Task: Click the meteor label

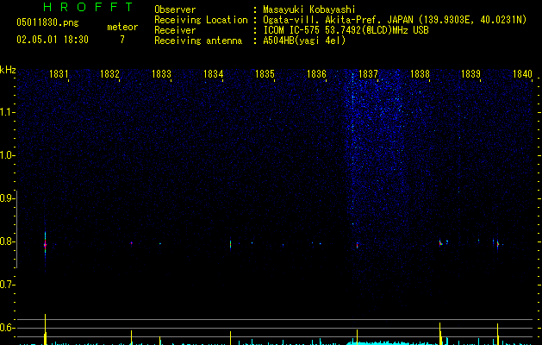Action: (x=122, y=27)
